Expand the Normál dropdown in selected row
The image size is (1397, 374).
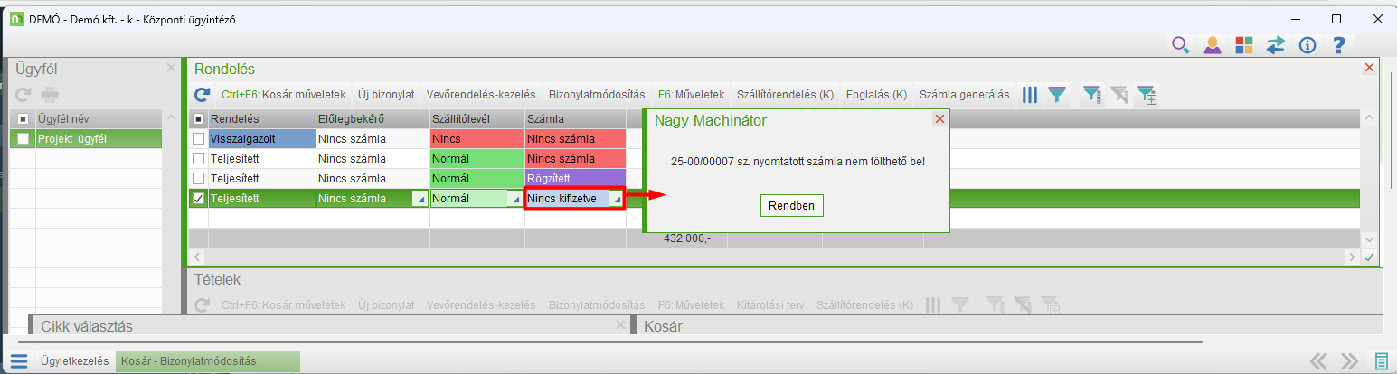pyautogui.click(x=515, y=199)
